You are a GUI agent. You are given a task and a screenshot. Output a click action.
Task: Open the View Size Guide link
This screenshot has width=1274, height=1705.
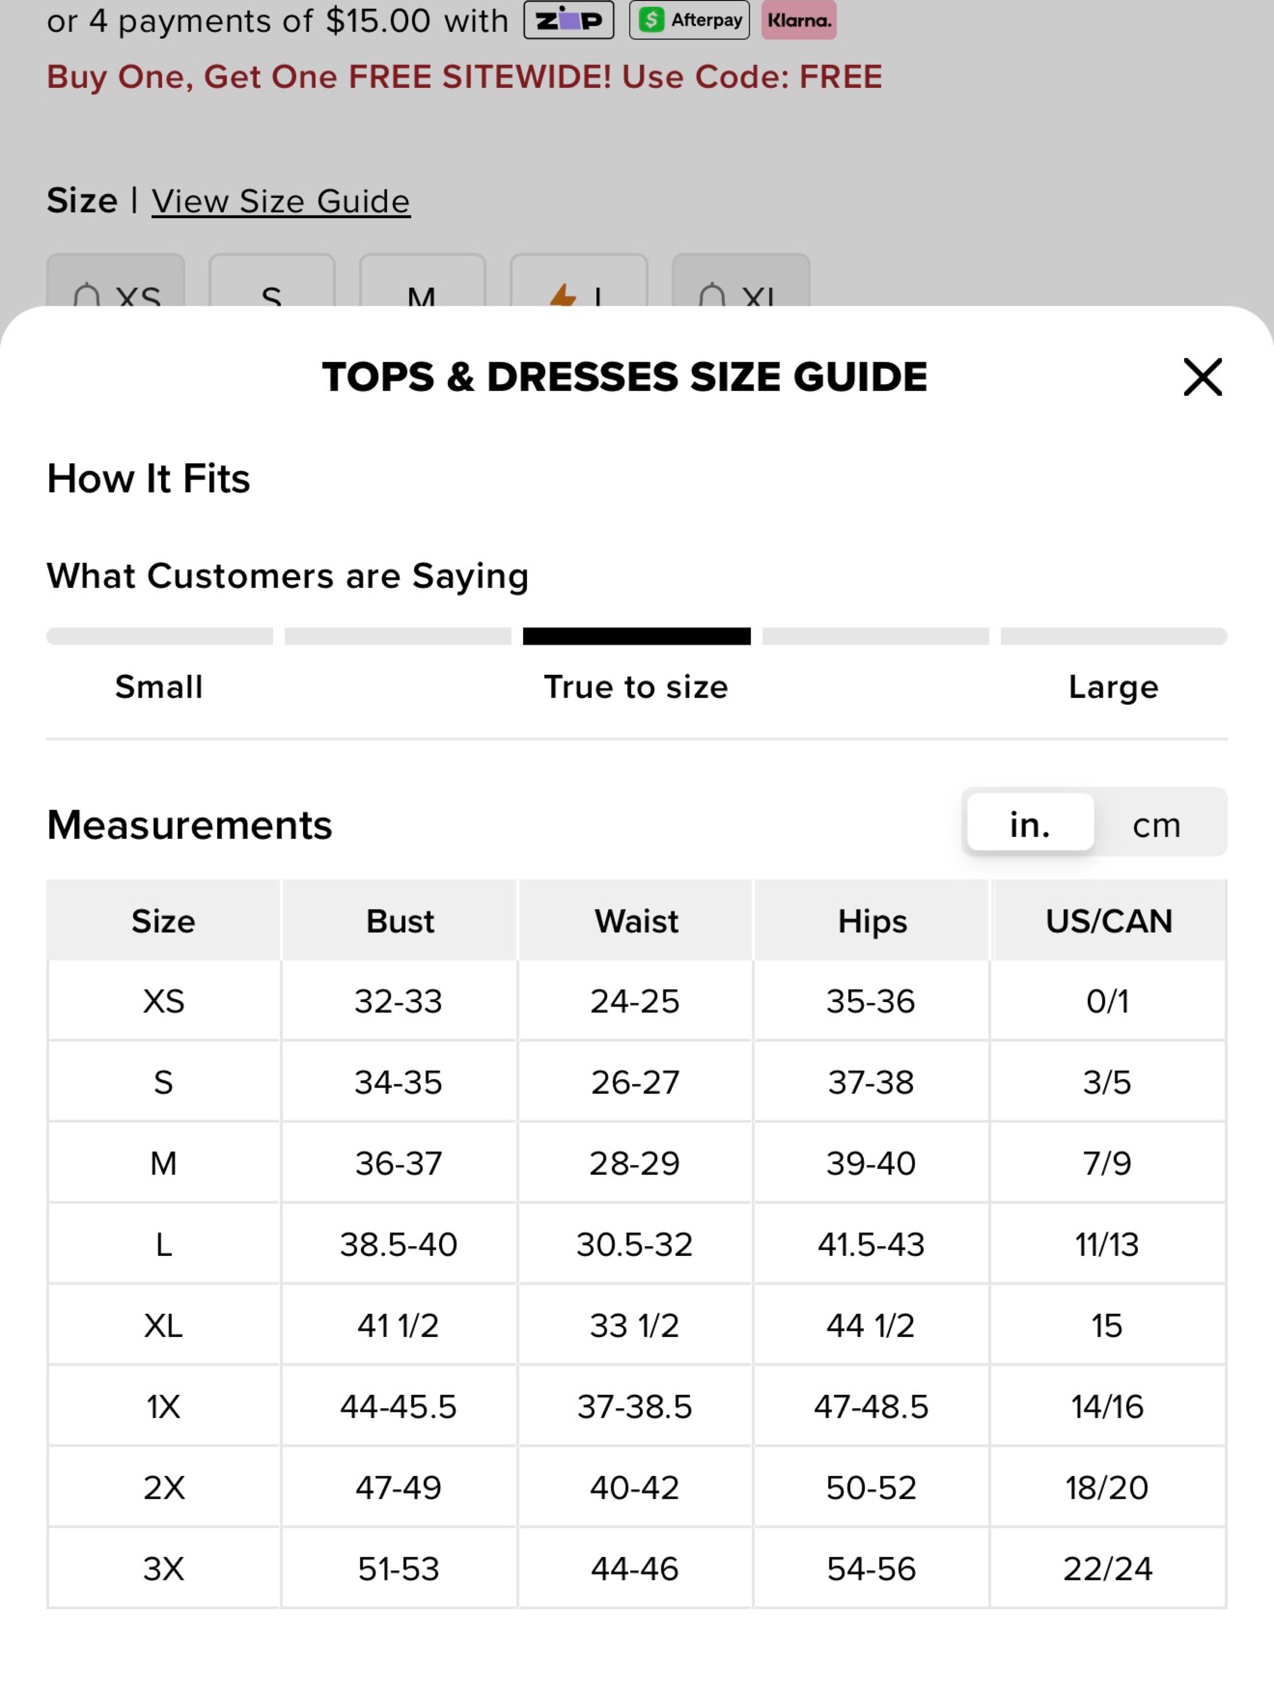[281, 201]
